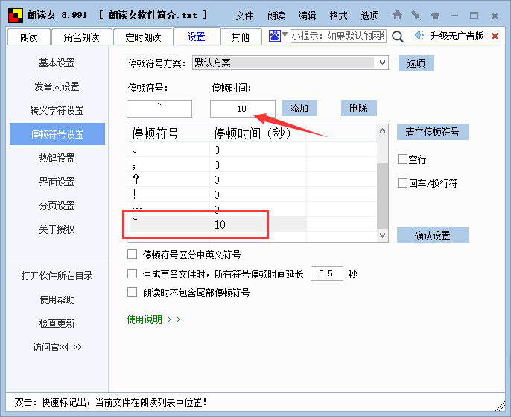Click the 选项 button beside scheme dropdown
This screenshot has height=417, width=511.
[416, 63]
